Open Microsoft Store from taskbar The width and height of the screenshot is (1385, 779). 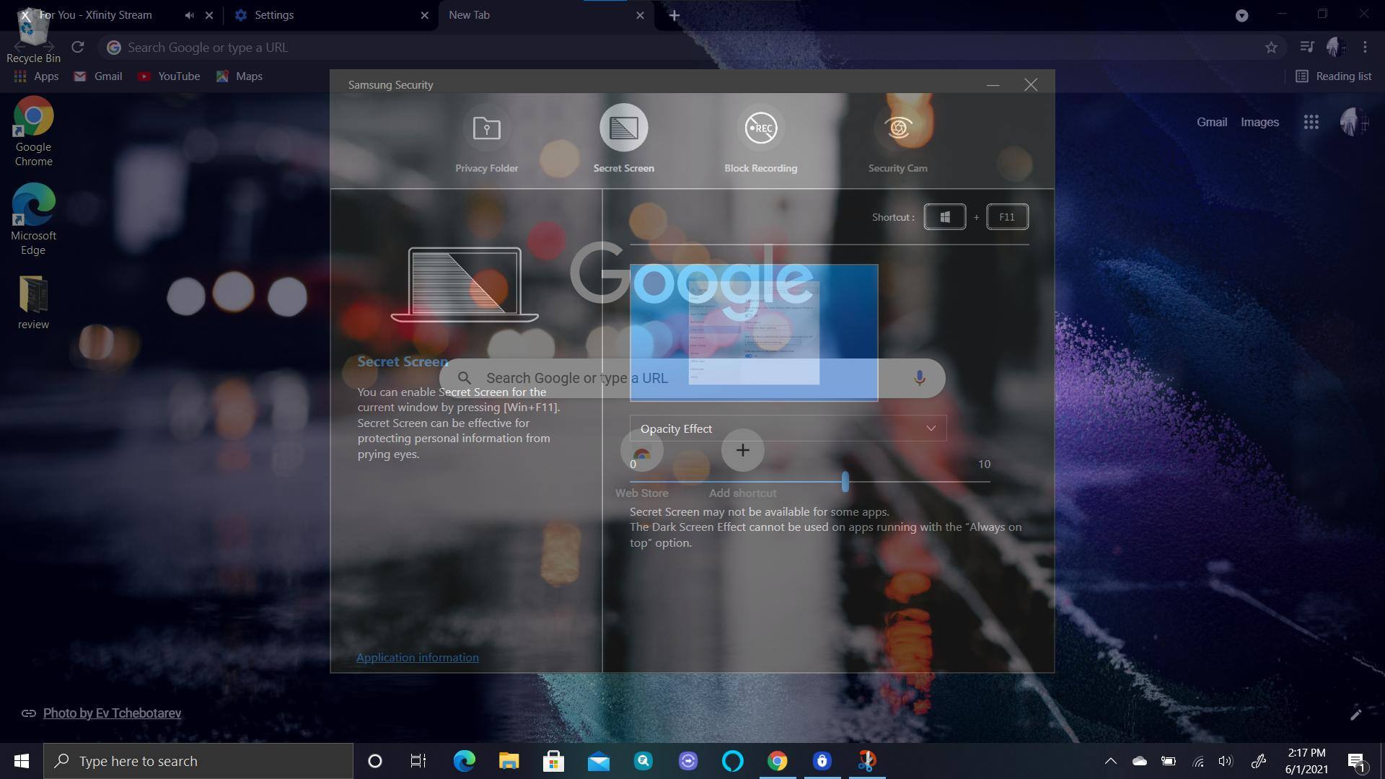pyautogui.click(x=553, y=761)
